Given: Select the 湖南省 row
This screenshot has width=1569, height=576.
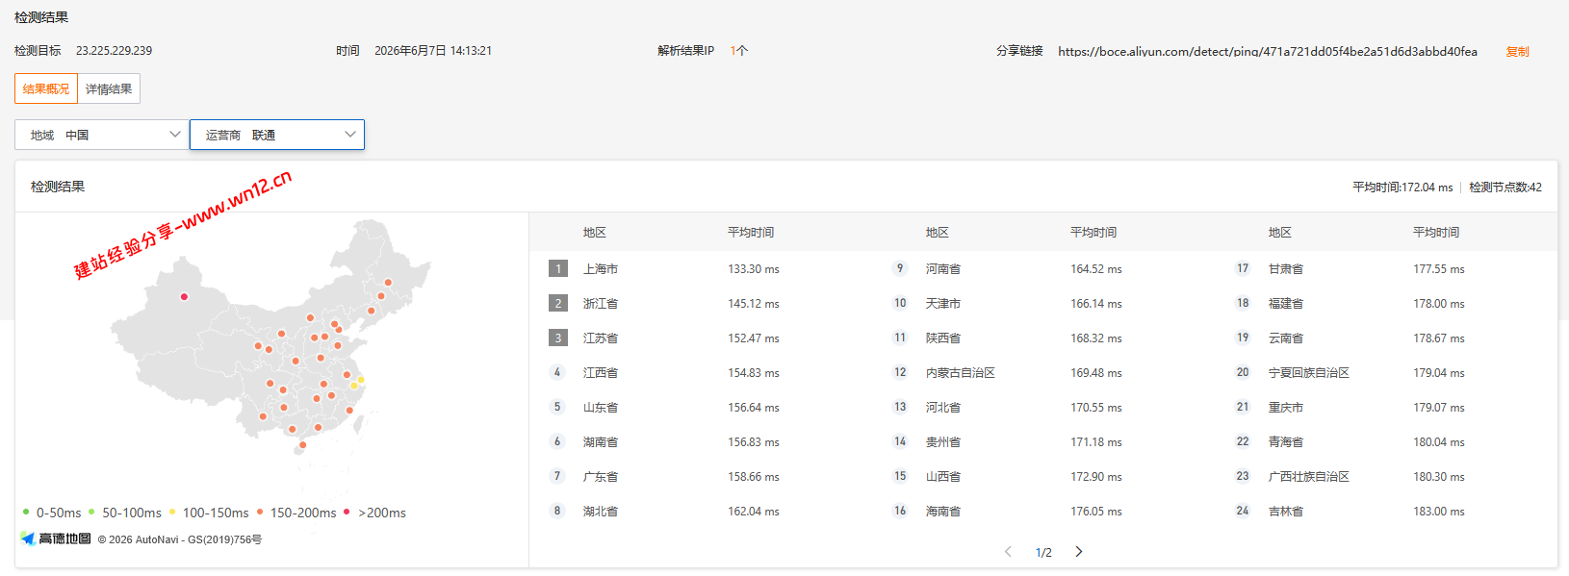Looking at the screenshot, I should pos(701,442).
